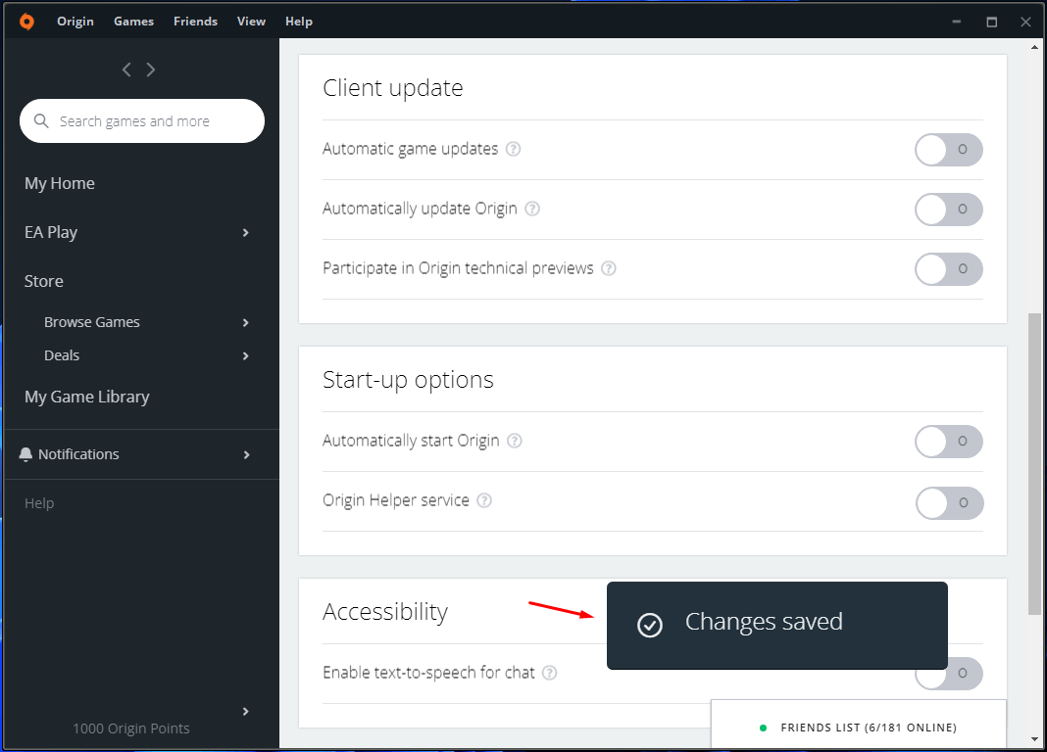Minimize the Origin window
Screen dimensions: 1047x752
[x=956, y=22]
